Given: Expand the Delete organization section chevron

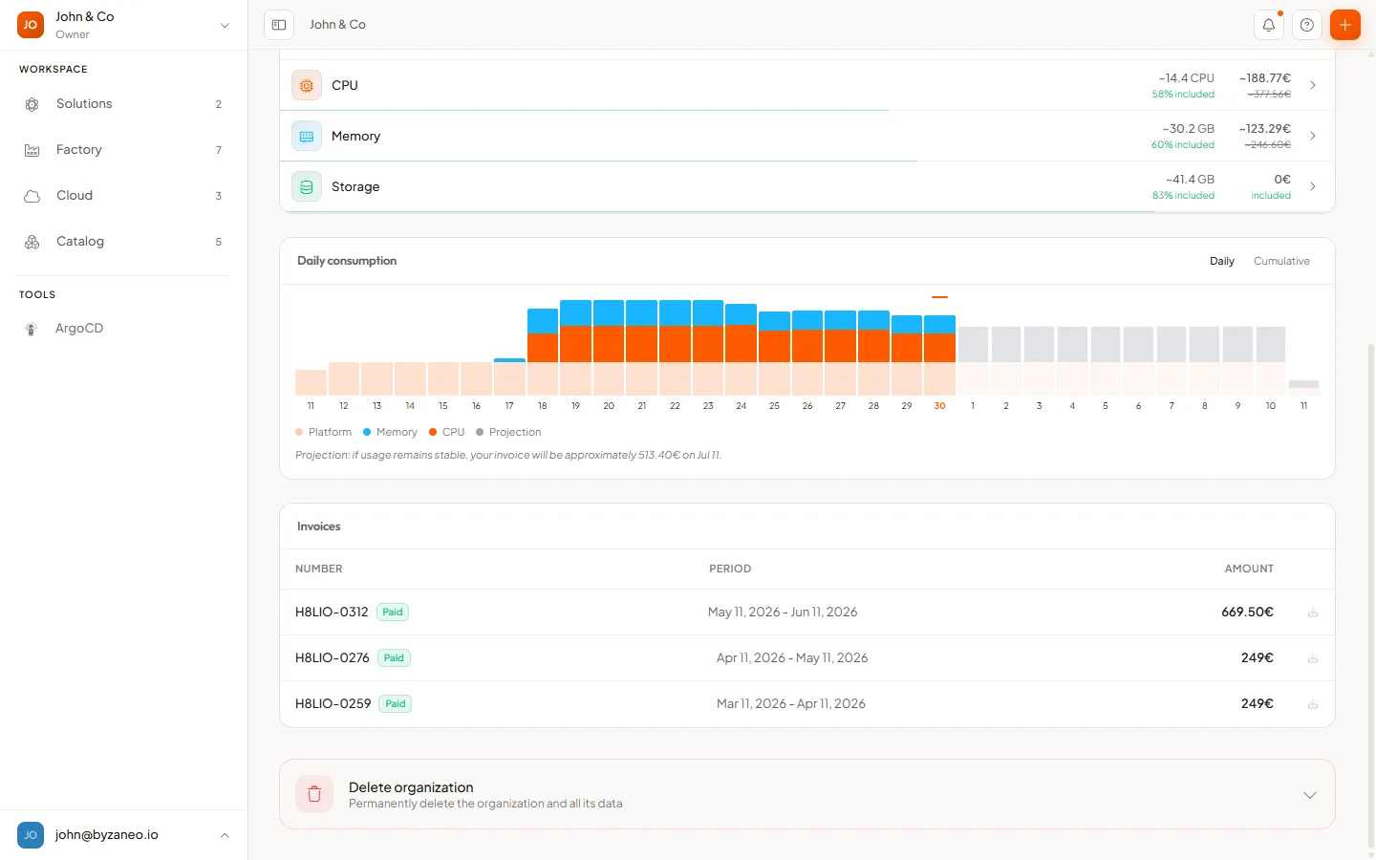Looking at the screenshot, I should pos(1310,795).
